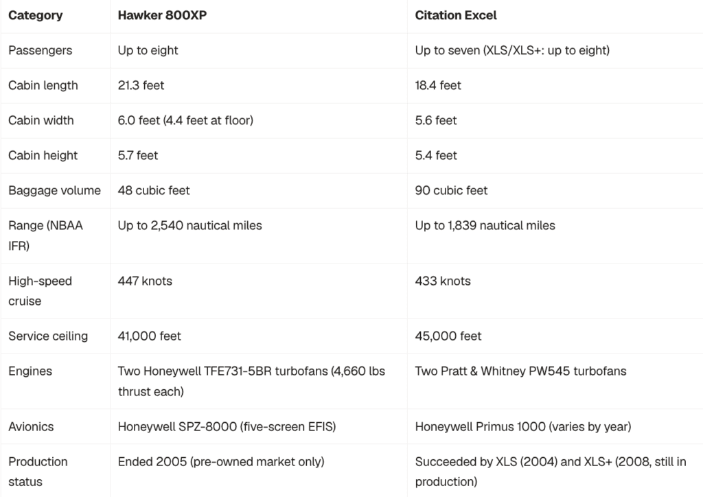This screenshot has width=703, height=497.
Task: Select the Honeywell TFE731-5BR engines cell
Action: [251, 381]
